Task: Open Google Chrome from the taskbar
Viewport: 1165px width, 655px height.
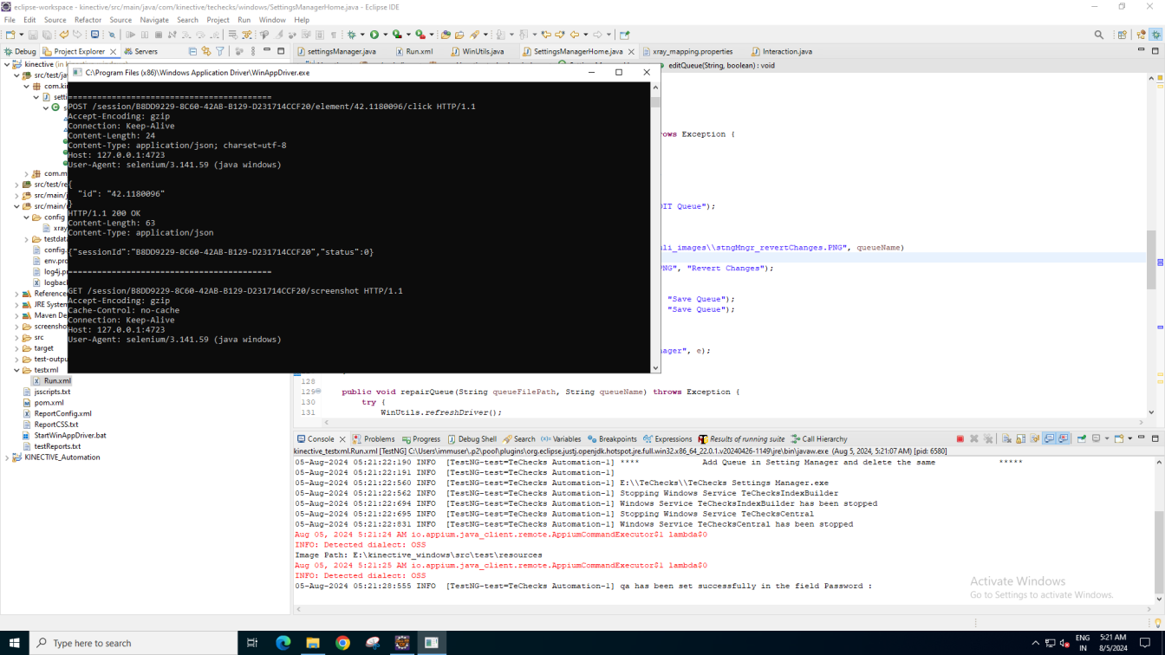Action: point(342,643)
